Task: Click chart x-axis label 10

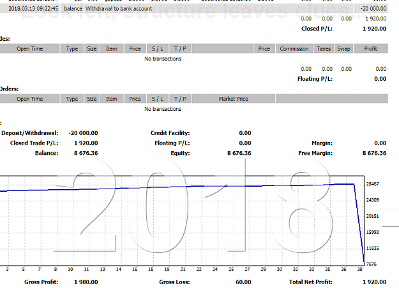Action: 70,270
